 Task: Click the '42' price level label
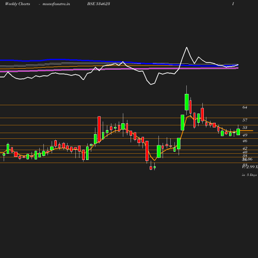[x=245, y=148]
